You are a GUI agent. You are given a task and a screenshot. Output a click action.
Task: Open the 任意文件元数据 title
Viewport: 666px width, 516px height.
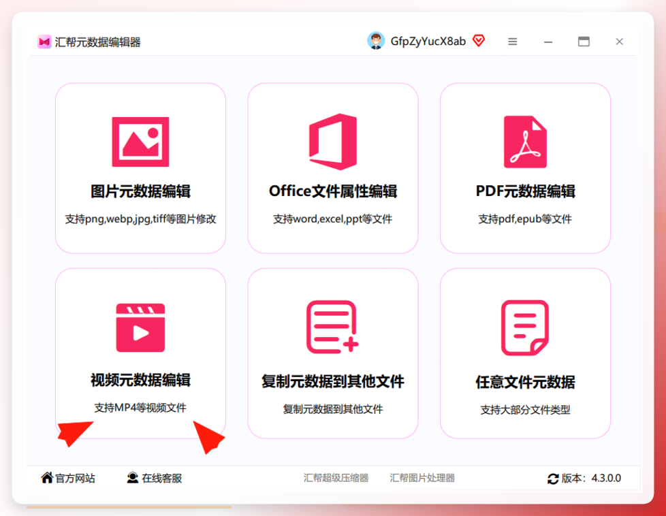526,382
